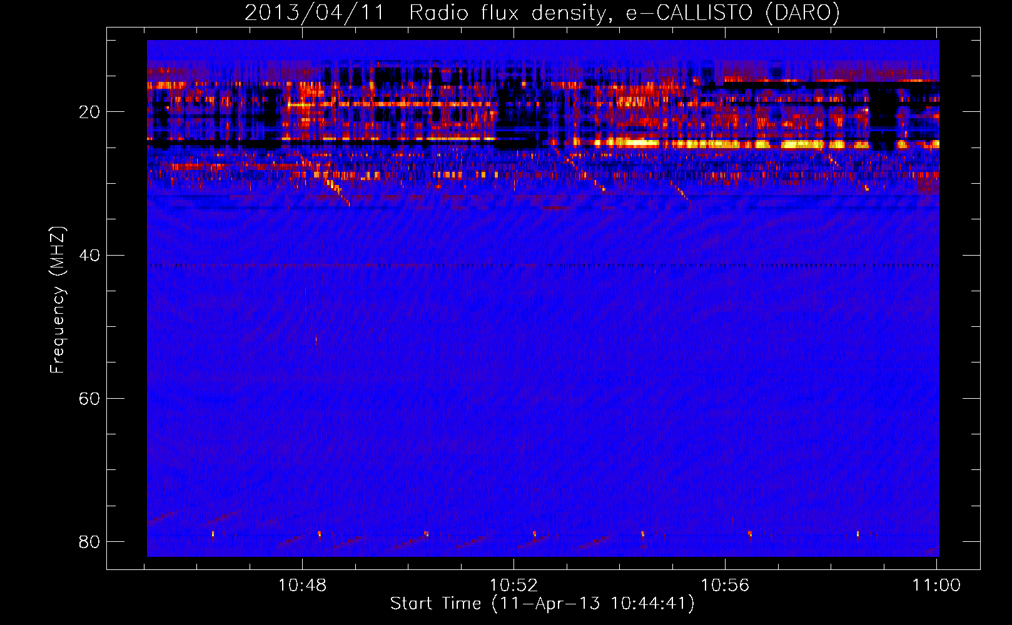Click the plot title '2013/04/11 Radio flux density'
Image resolution: width=1012 pixels, height=625 pixels.
coord(542,12)
